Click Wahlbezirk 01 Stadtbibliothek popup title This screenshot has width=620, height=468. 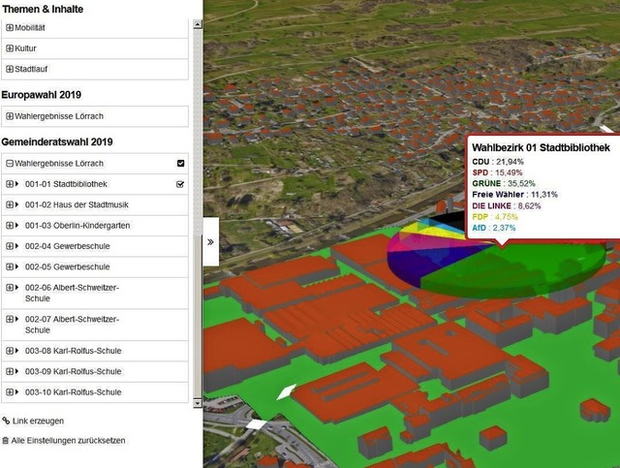point(541,148)
